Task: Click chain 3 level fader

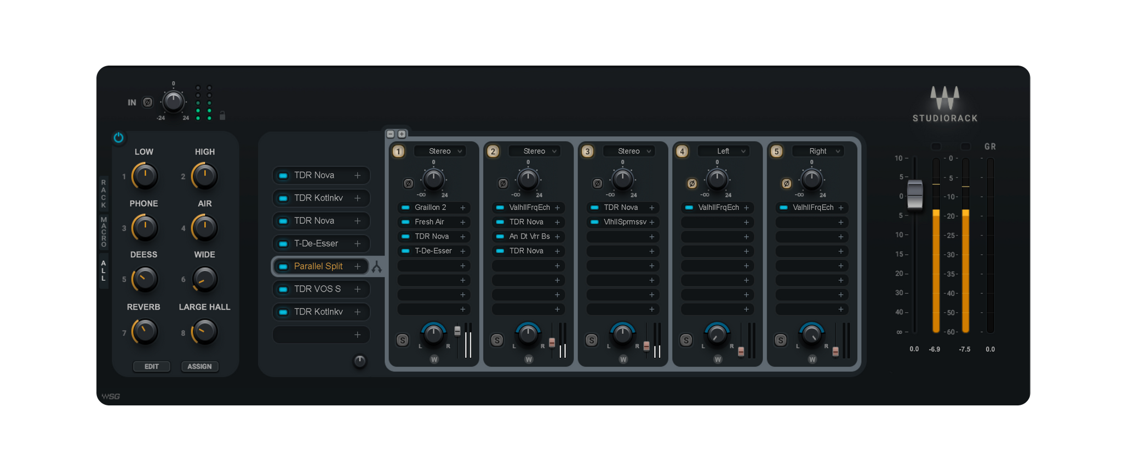Action: [x=646, y=346]
